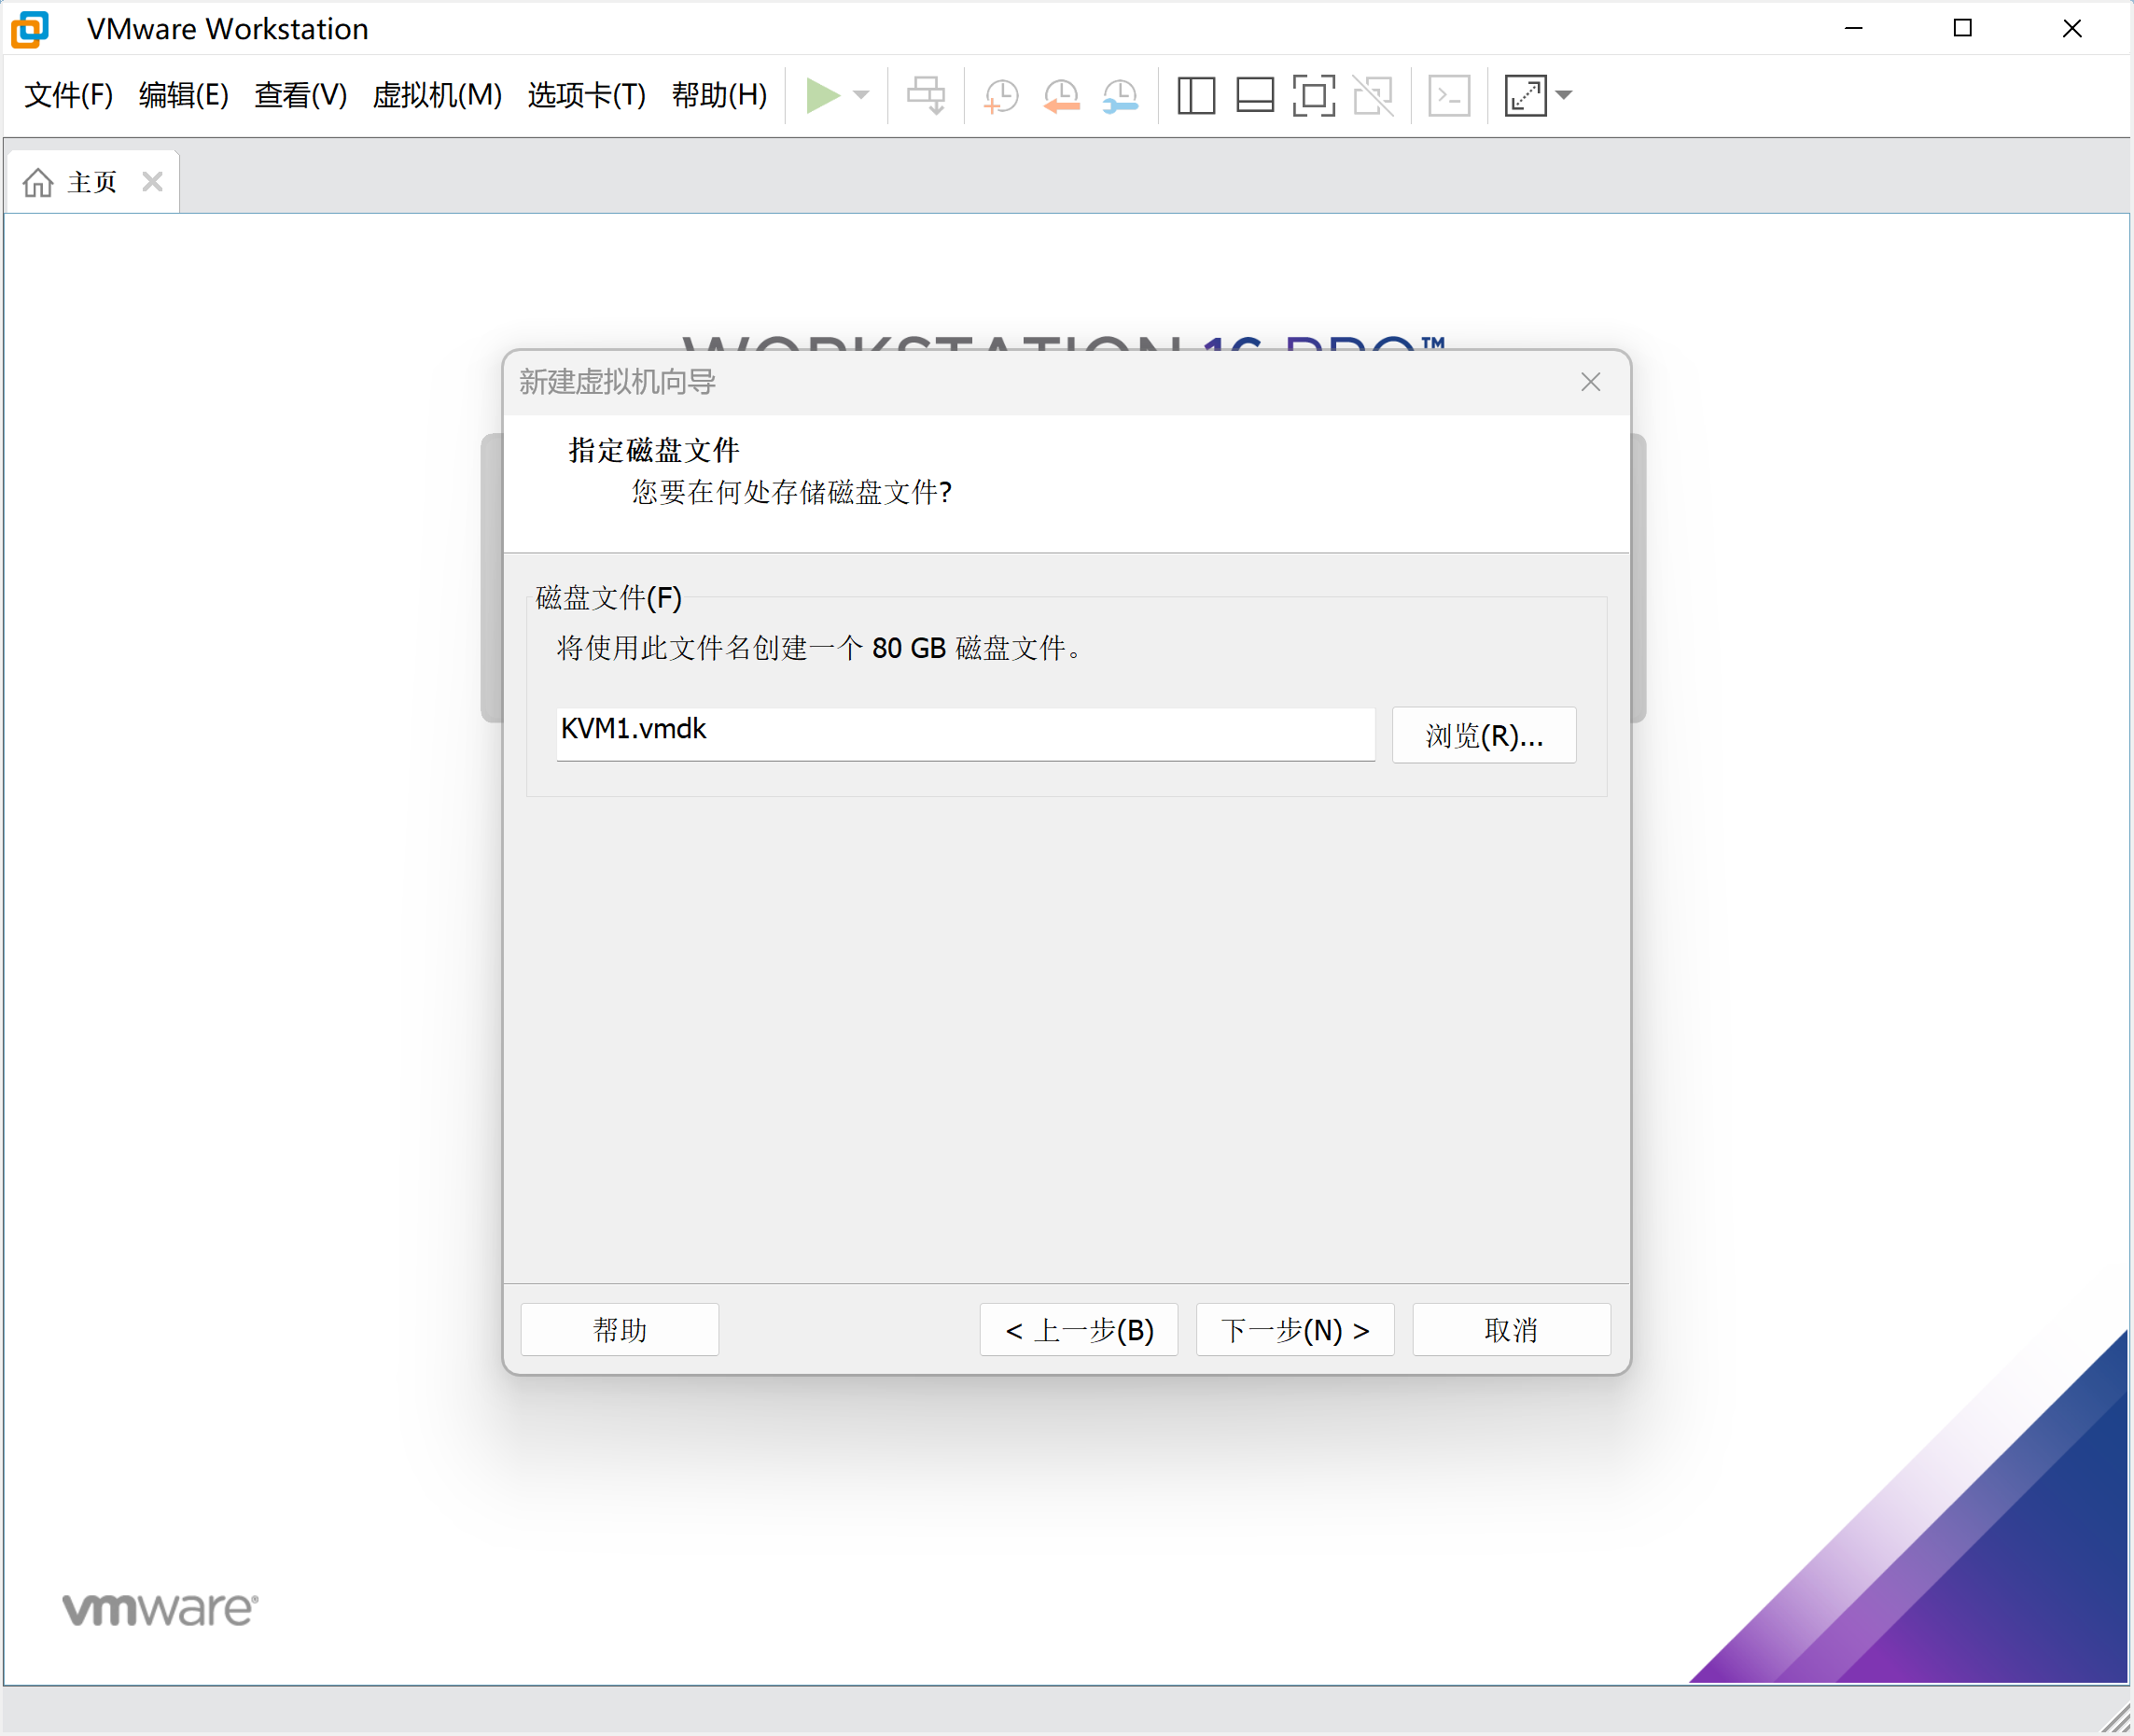
Task: Click the 帮助 button in the wizard
Action: click(x=620, y=1330)
